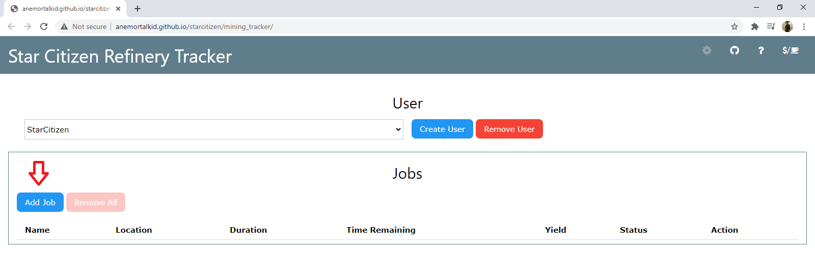Open the browser extensions puzzle icon
The image size is (815, 275).
tap(755, 26)
